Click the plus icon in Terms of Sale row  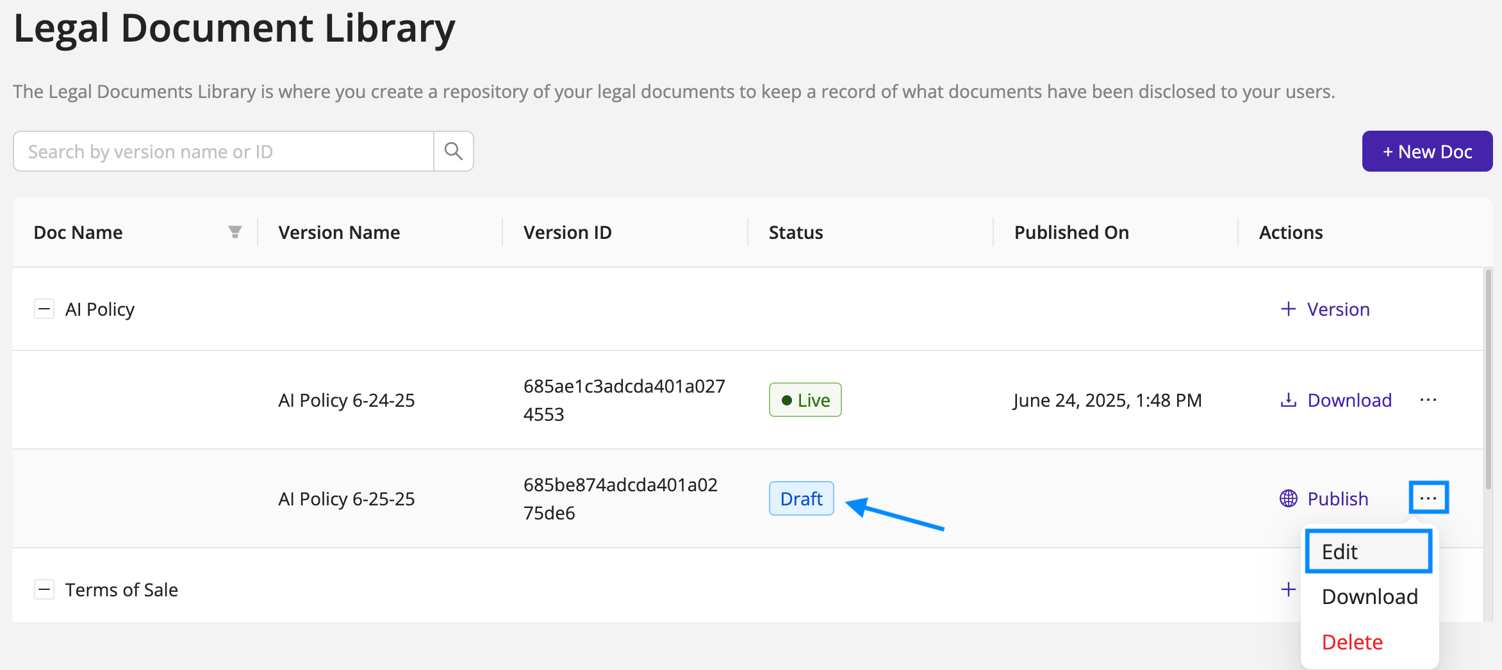[1288, 589]
